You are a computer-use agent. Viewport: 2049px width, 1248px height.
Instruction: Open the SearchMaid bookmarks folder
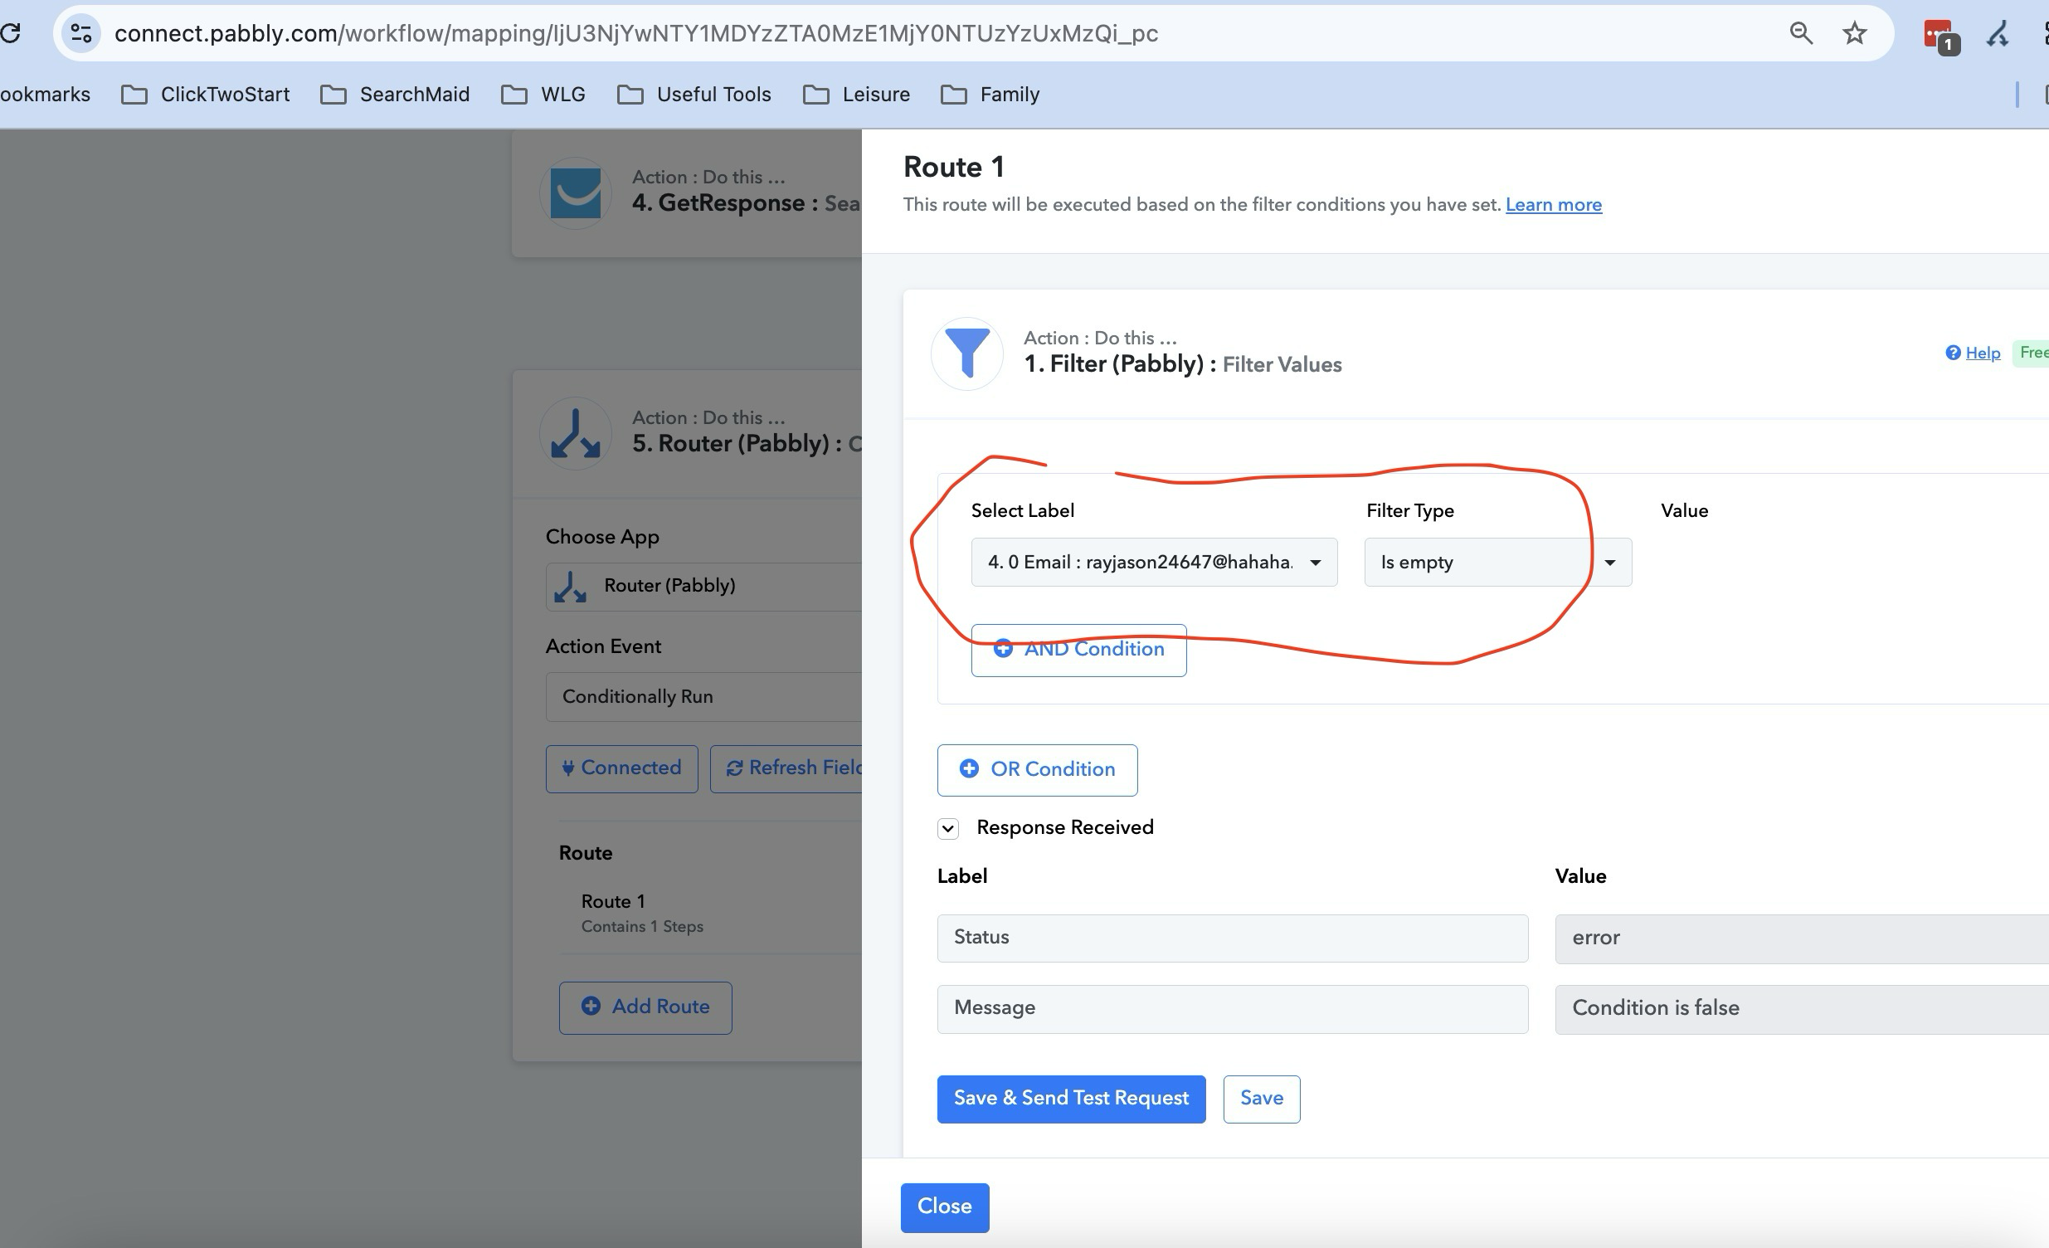point(395,94)
